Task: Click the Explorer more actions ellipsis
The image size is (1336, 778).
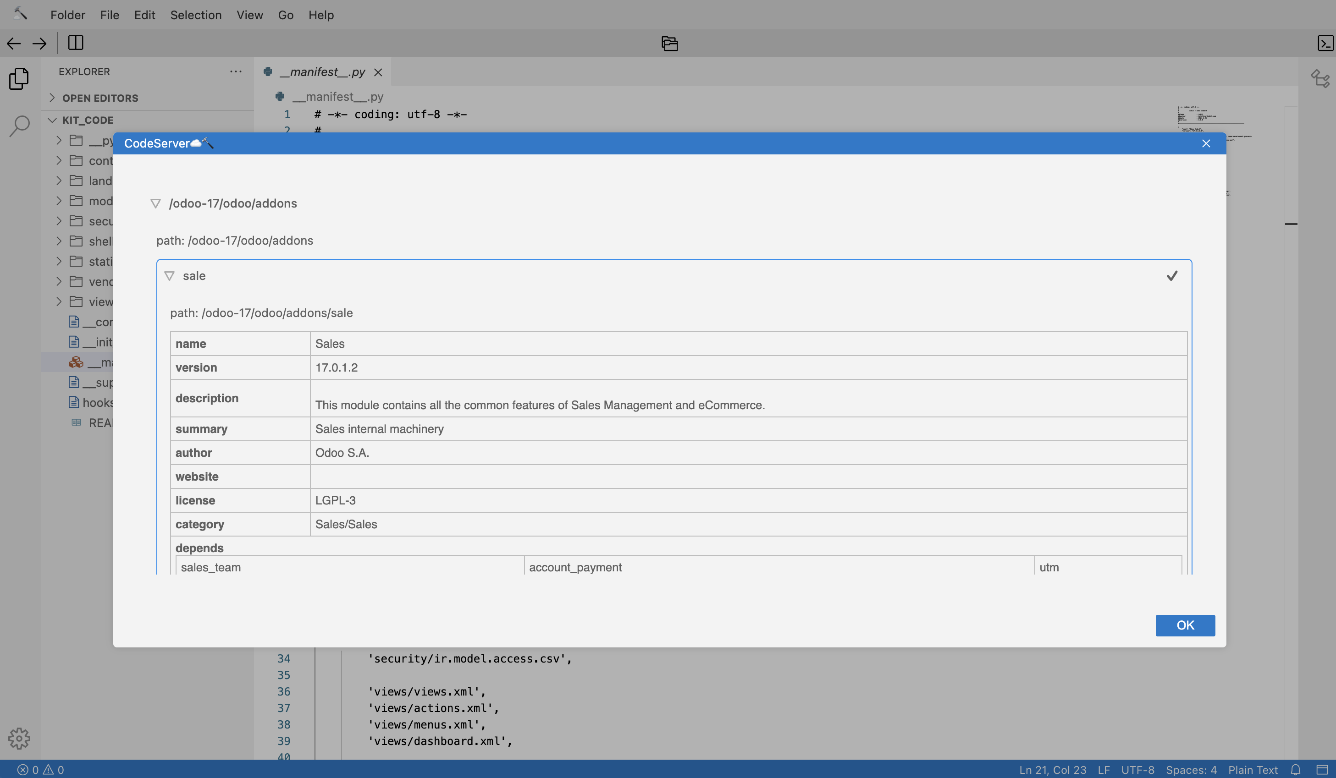Action: [x=236, y=71]
